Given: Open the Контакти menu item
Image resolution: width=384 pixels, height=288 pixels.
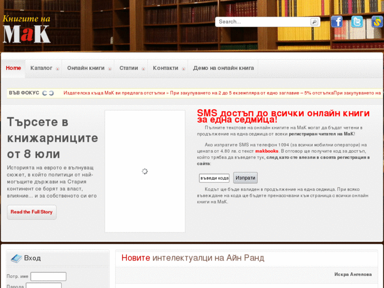Looking at the screenshot, I should [165, 68].
